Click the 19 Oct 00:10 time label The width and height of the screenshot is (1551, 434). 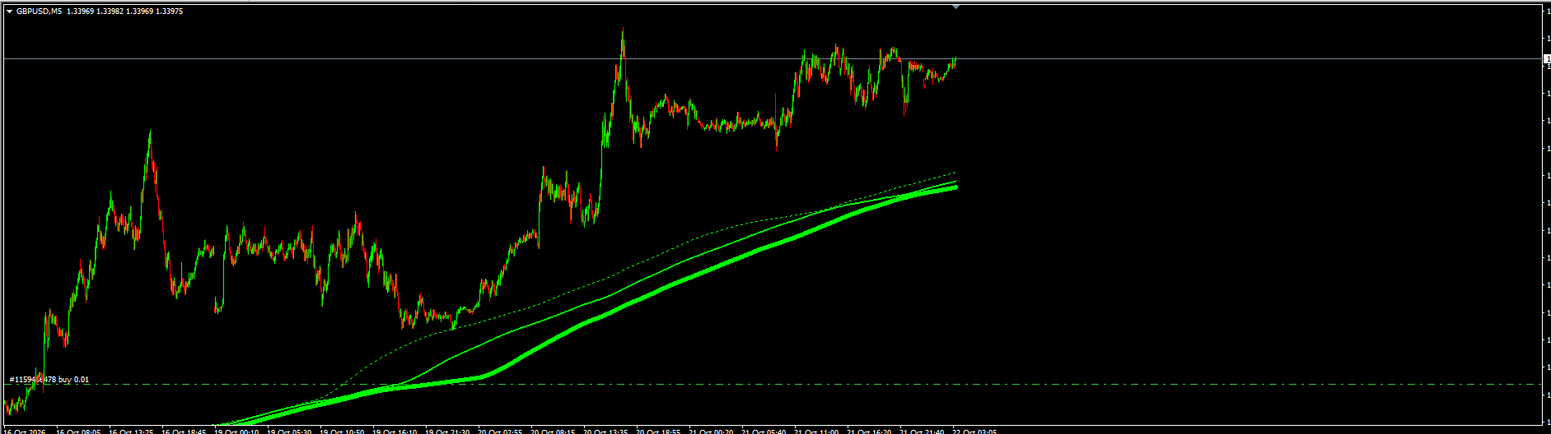point(237,430)
